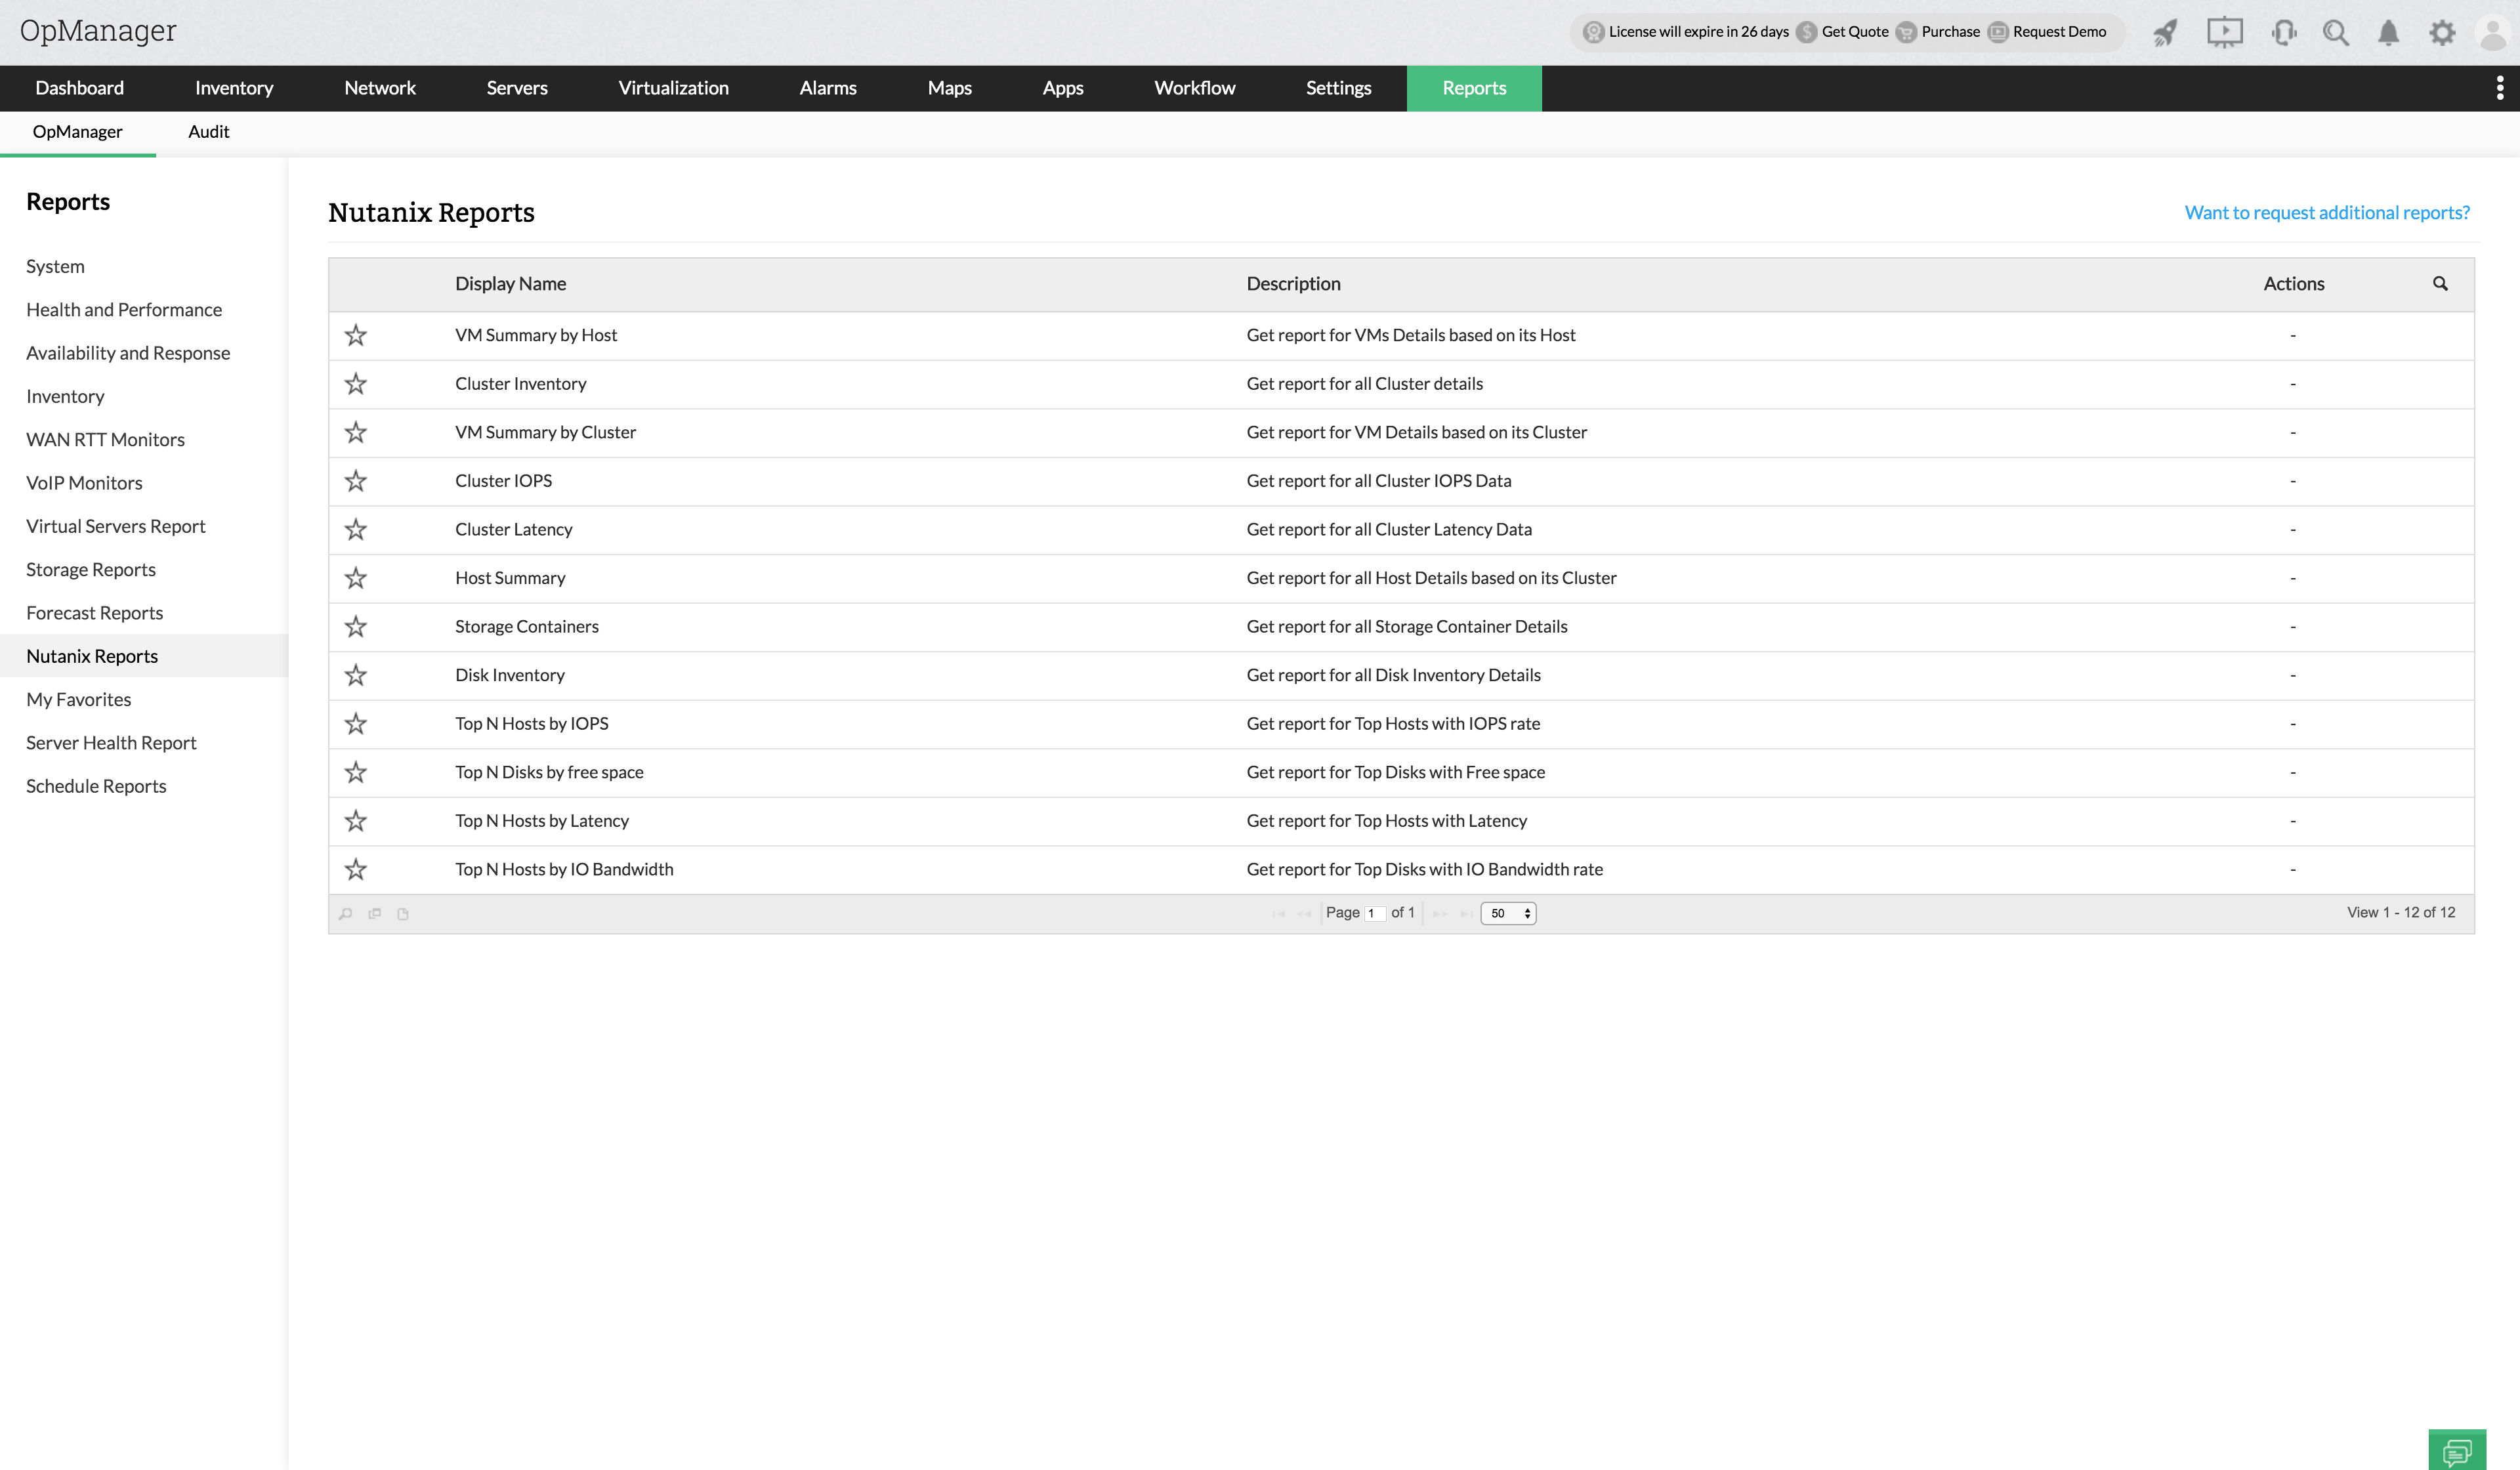This screenshot has width=2520, height=1470.
Task: Open the green chat widget icon
Action: click(2456, 1450)
